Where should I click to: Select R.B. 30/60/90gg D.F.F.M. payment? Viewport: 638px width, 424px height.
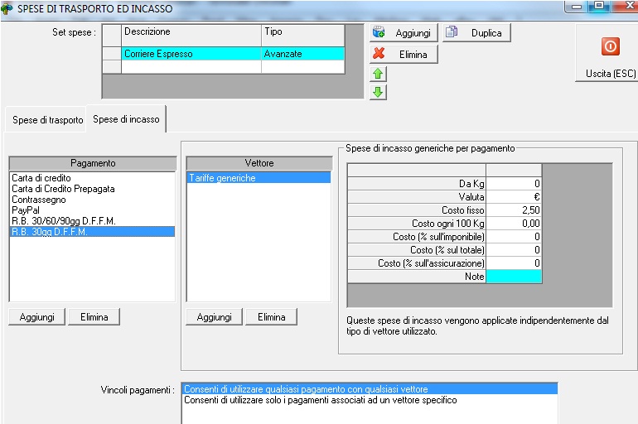(92, 221)
